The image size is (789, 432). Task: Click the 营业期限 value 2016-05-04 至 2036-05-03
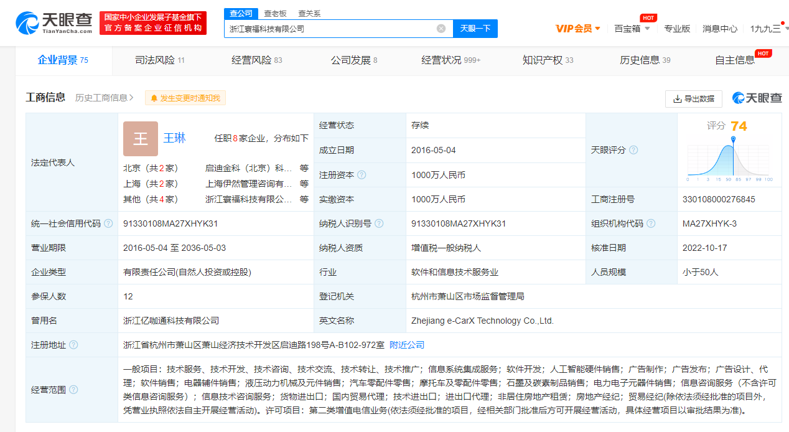[175, 248]
